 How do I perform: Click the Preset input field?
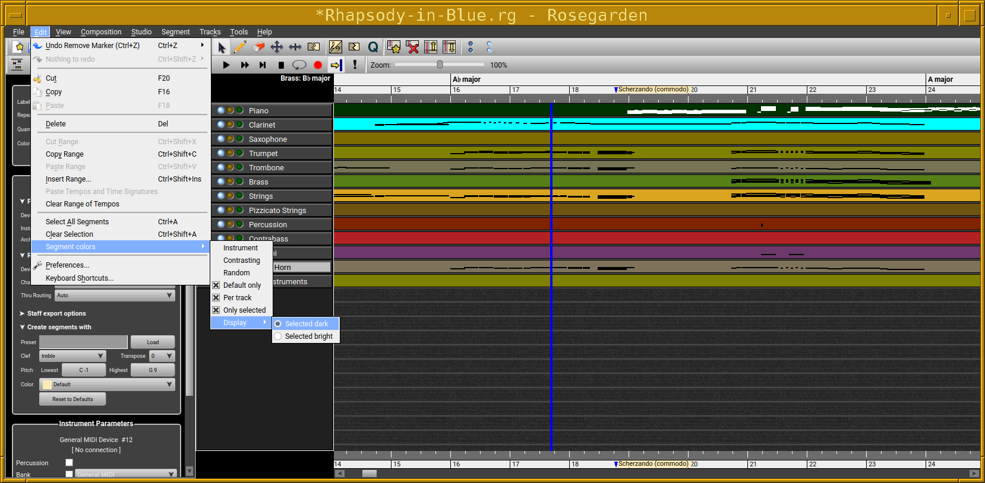pos(83,342)
